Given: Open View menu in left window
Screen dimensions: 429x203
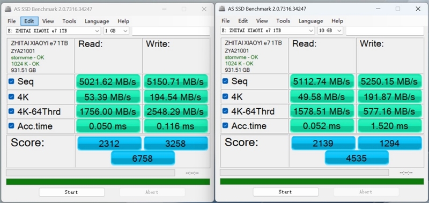Looking at the screenshot, I should (48, 21).
